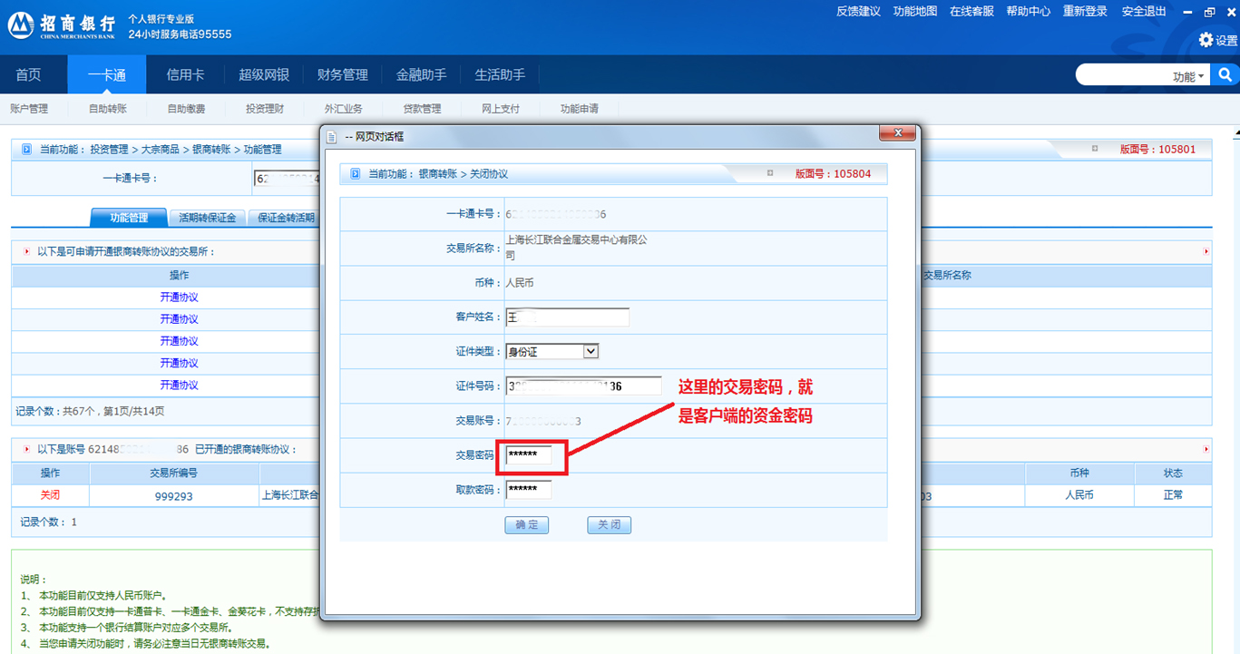This screenshot has width=1240, height=654.
Task: Click the search magnifier icon
Action: pos(1225,75)
